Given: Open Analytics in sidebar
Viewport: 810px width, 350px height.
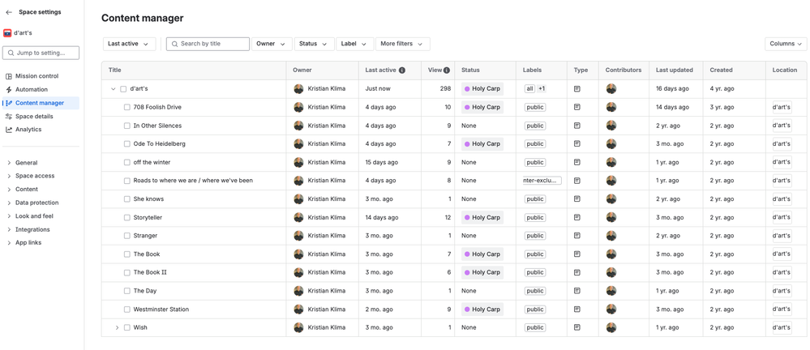Looking at the screenshot, I should click(41, 130).
